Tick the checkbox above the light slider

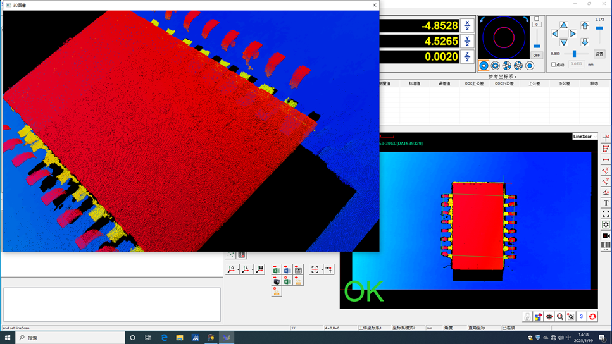tap(537, 19)
